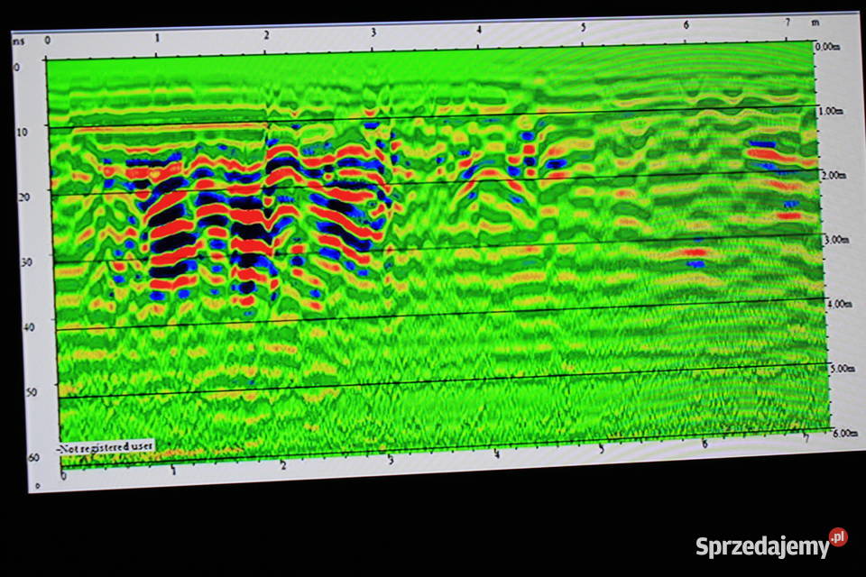Viewport: 866px width, 577px height.
Task: Click the 5.00m depth label
Action: coord(842,369)
